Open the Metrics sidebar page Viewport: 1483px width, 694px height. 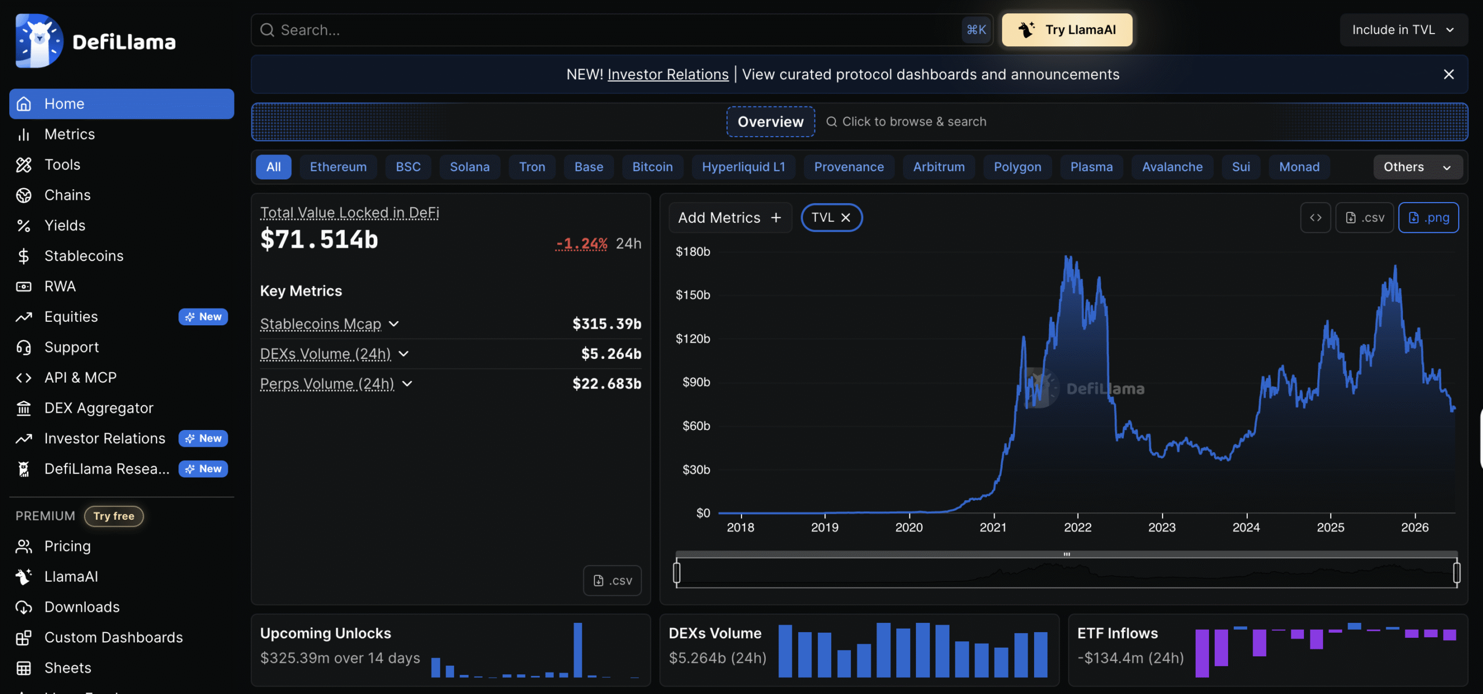[x=122, y=134]
